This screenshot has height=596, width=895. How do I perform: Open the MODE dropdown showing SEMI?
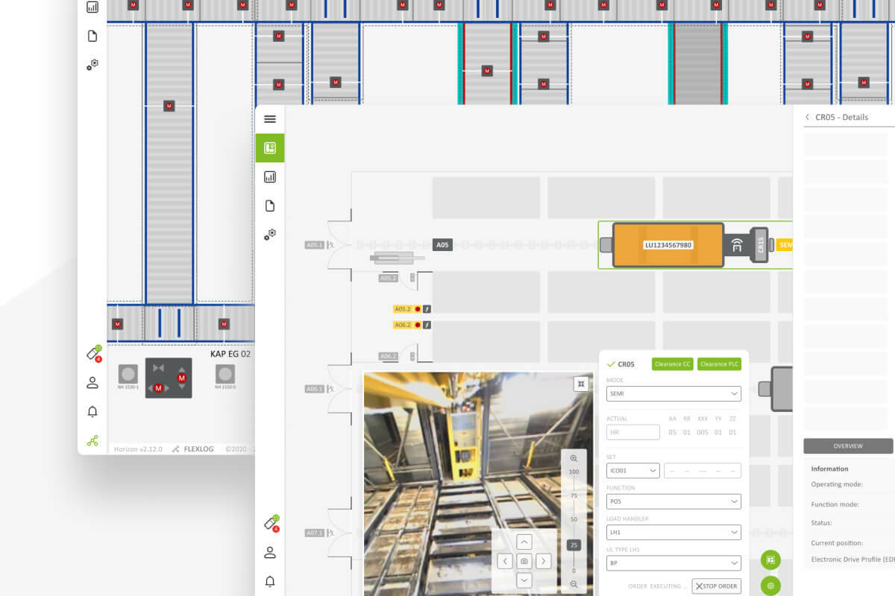click(673, 393)
